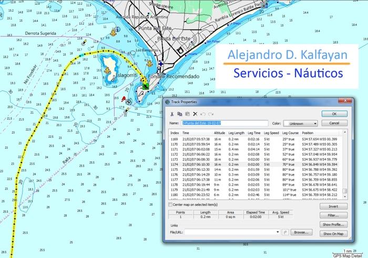
Task: Click the Paste clipboard icon in Track Properties
Action: (188, 114)
